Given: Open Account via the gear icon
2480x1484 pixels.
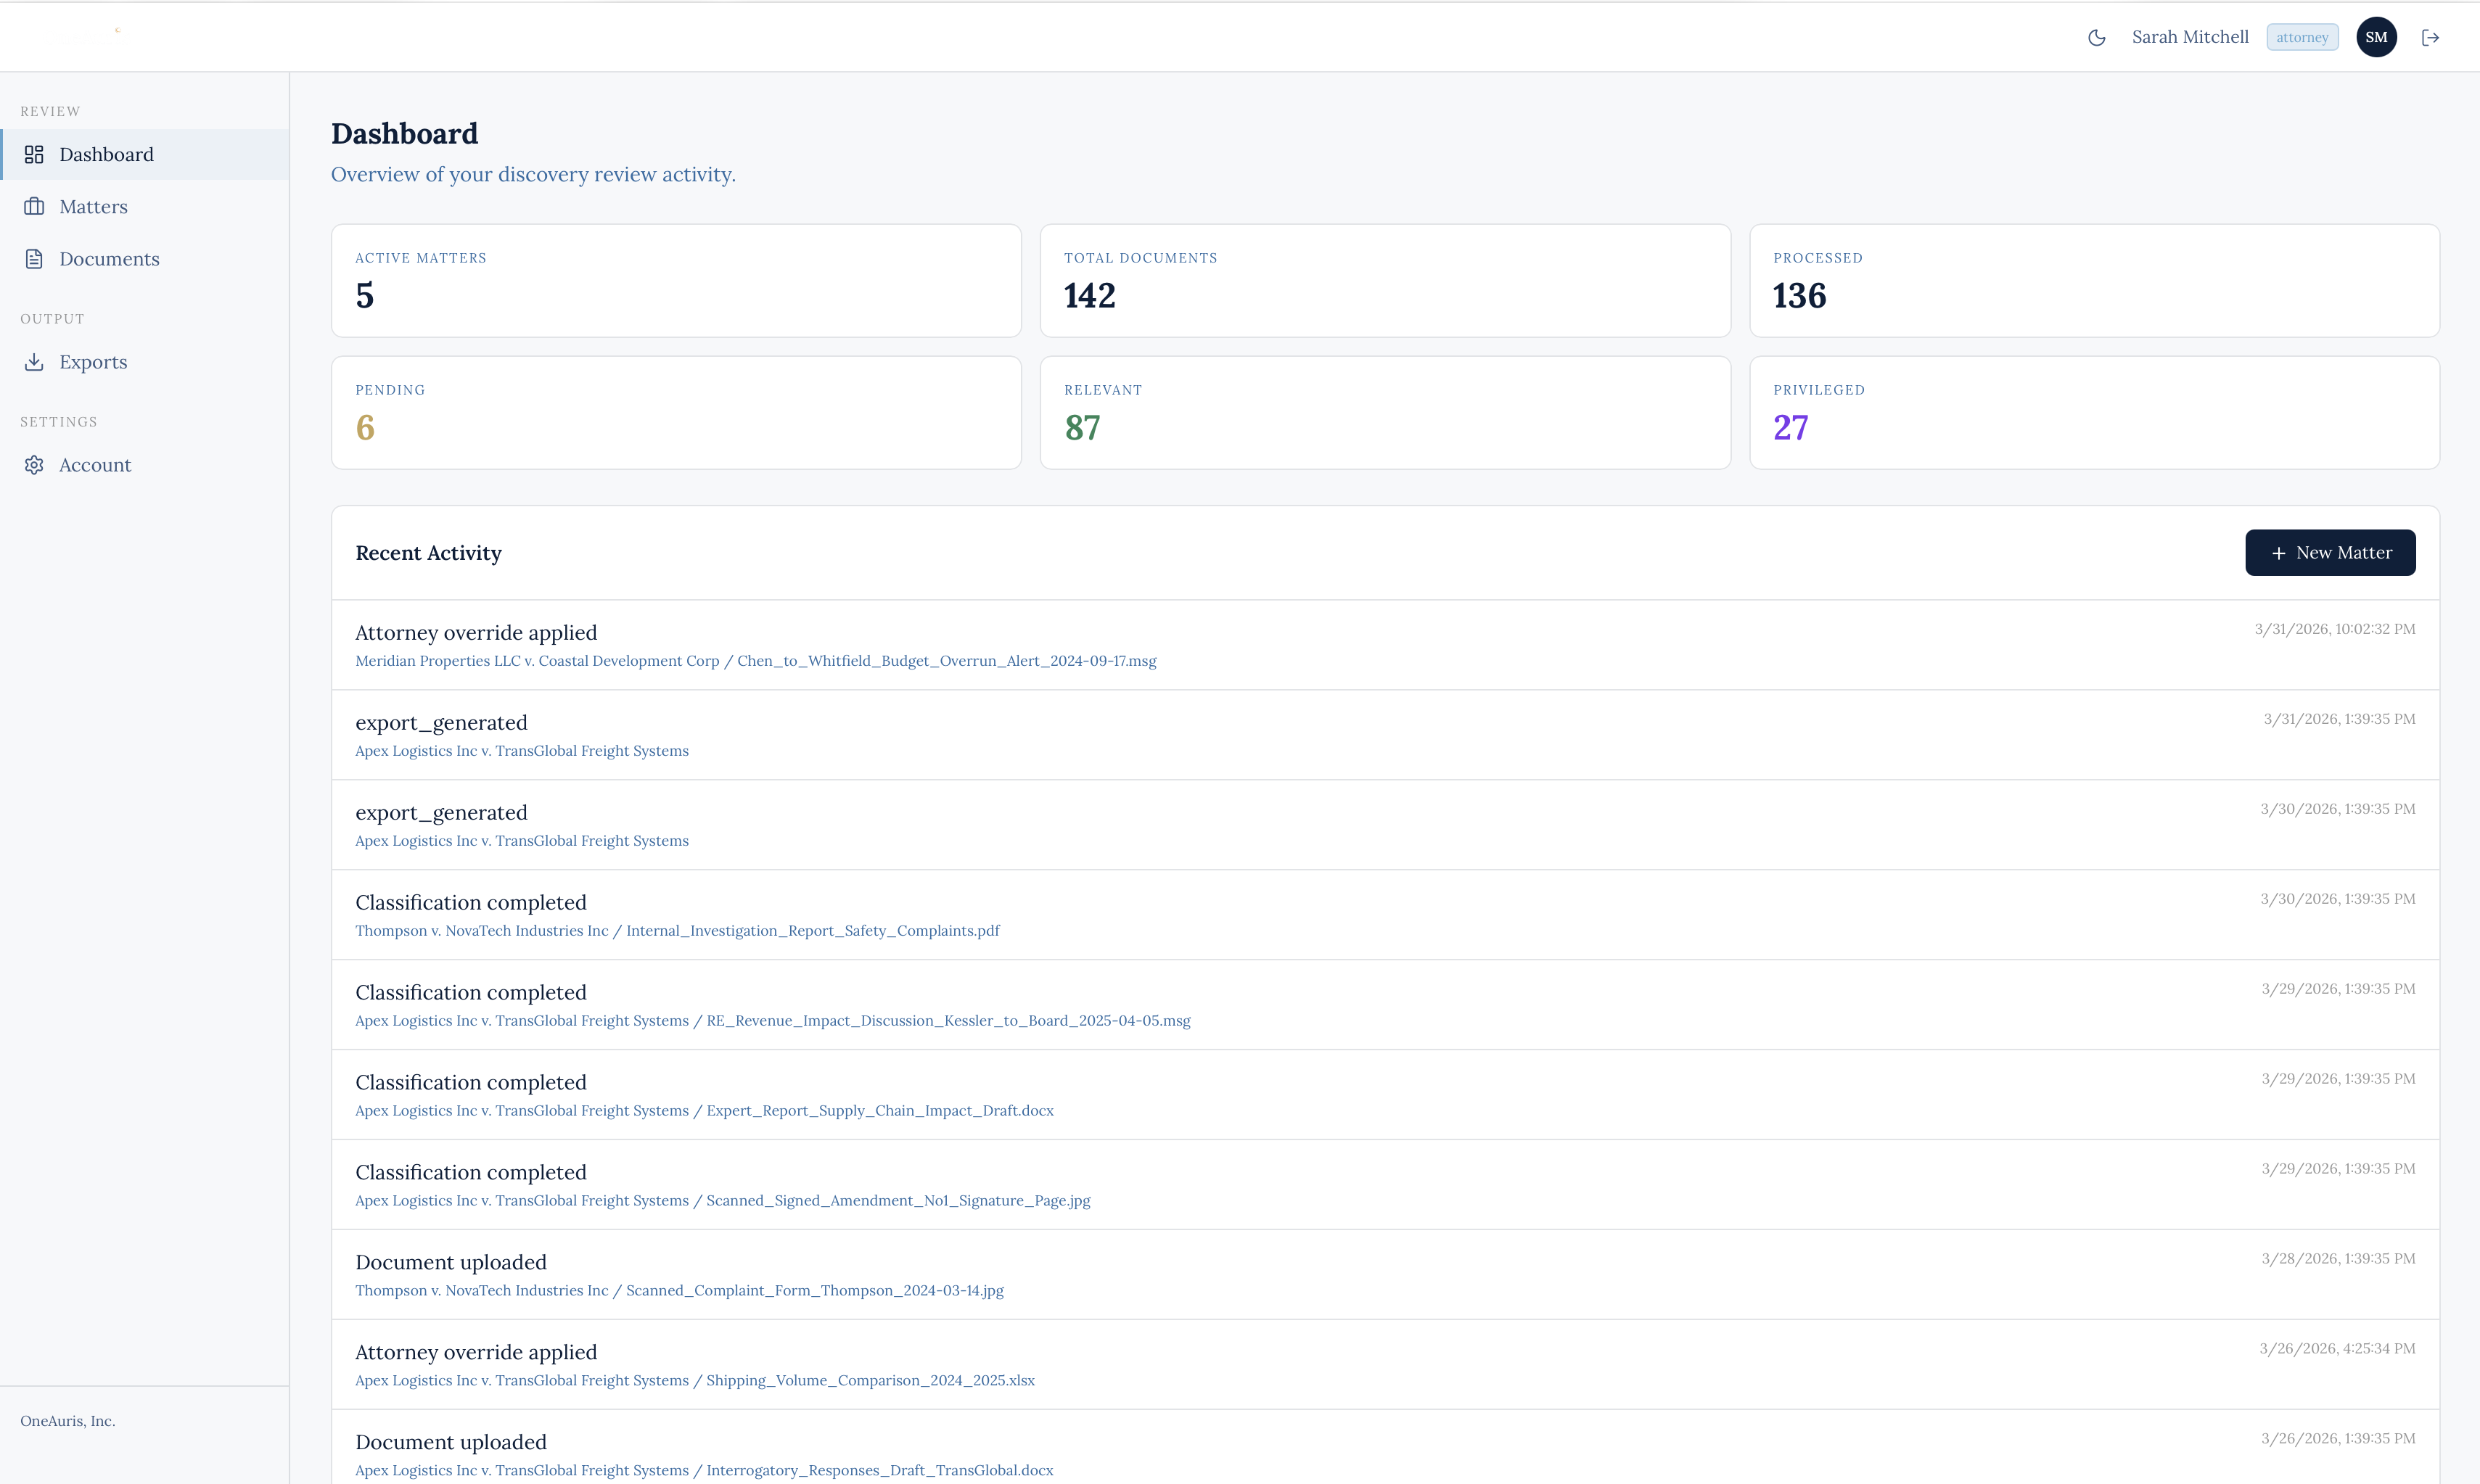Looking at the screenshot, I should (34, 464).
